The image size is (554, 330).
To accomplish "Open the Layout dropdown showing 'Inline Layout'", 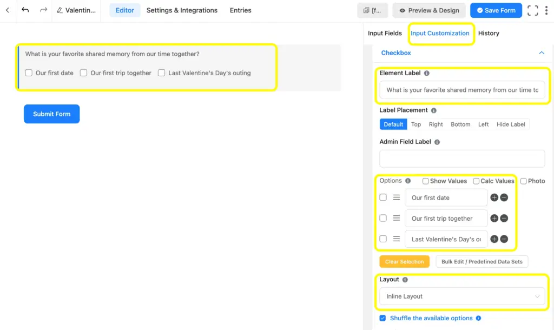I will 462,296.
